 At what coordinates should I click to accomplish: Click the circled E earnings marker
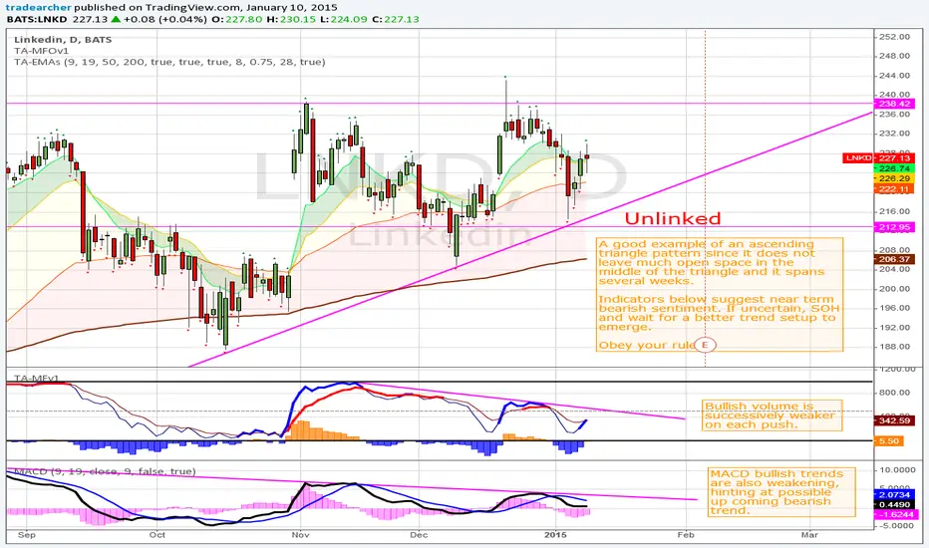[x=705, y=344]
